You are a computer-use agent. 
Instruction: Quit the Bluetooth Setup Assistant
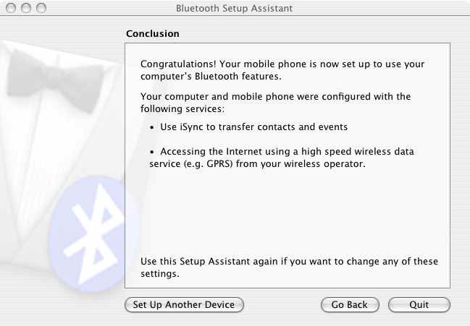(419, 304)
